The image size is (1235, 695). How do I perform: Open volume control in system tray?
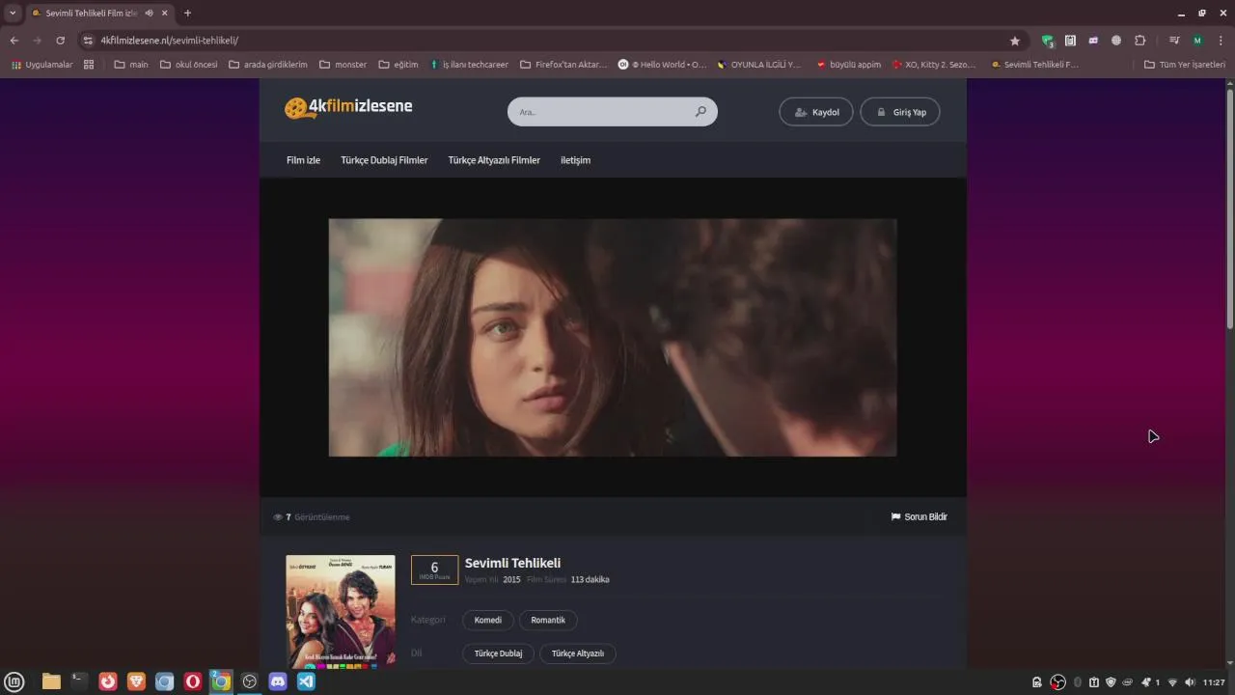point(1189,682)
